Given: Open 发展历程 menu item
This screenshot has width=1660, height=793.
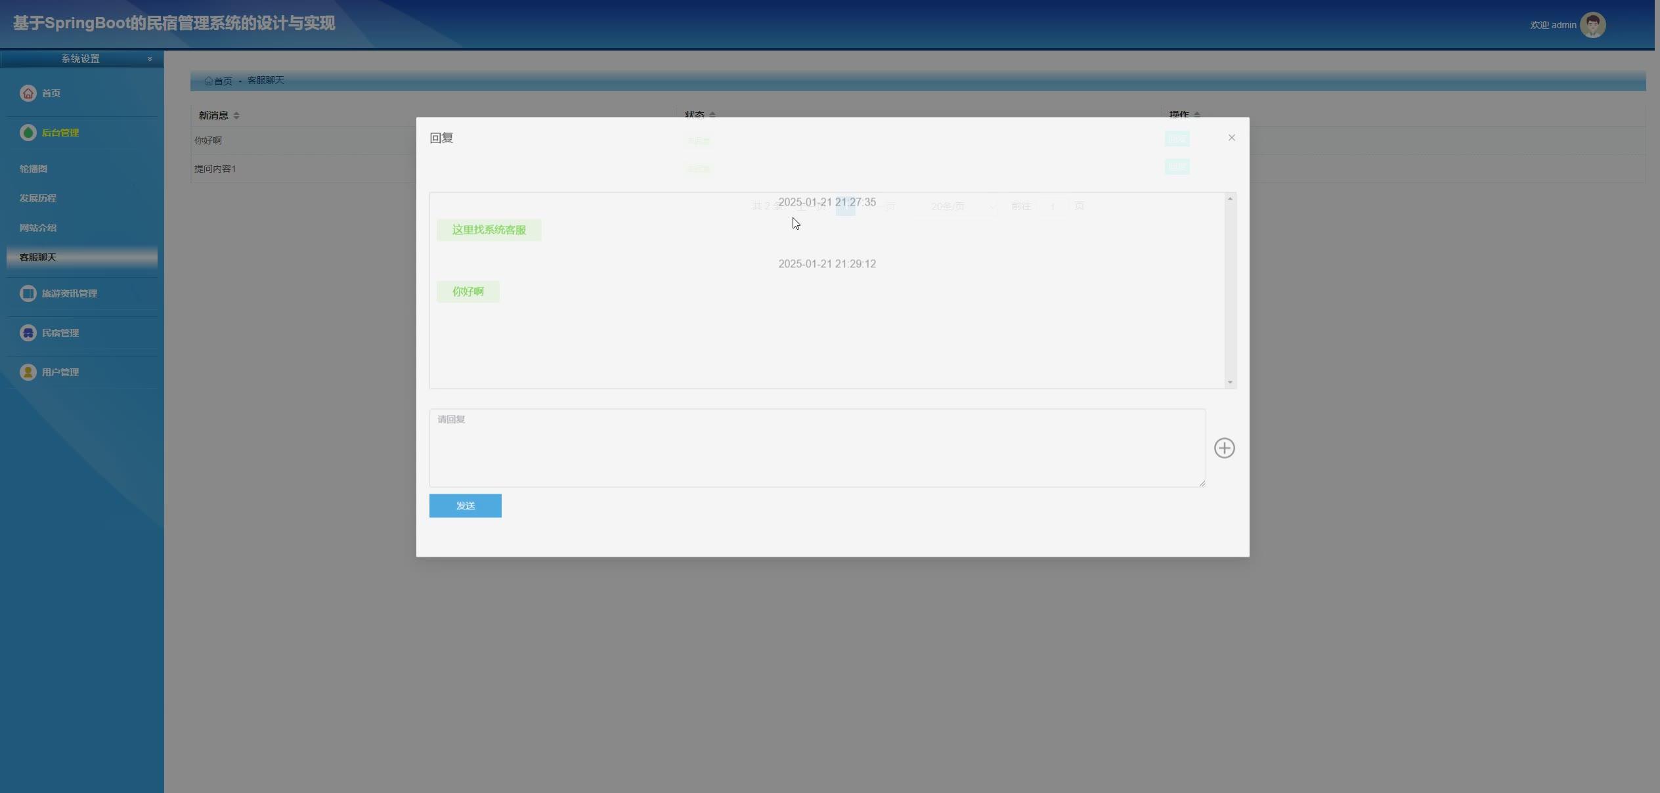Looking at the screenshot, I should point(38,198).
